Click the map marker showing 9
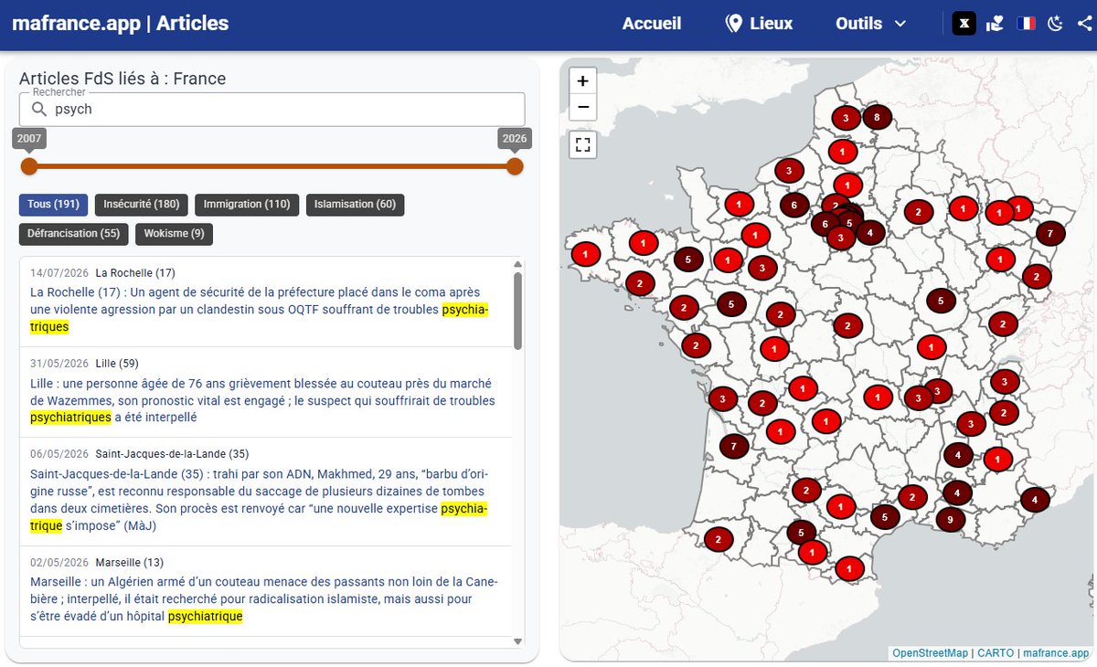Screen dimensions: 1097x667 (x=951, y=519)
